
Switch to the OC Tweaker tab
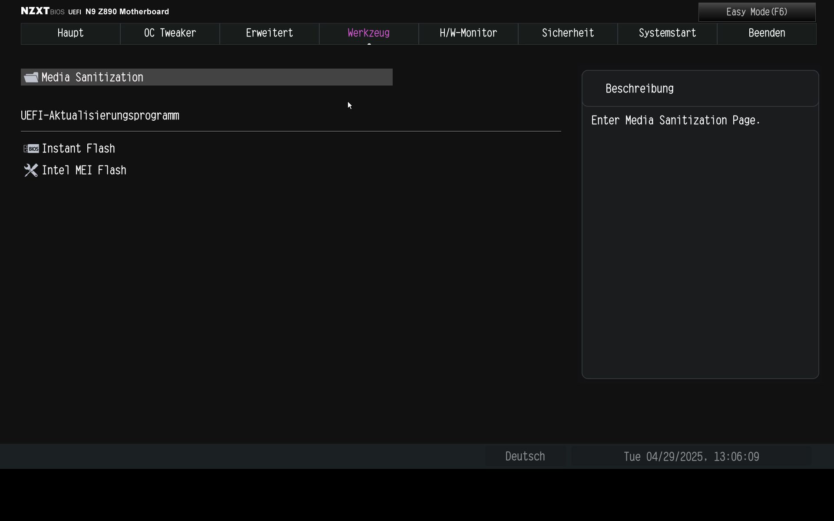[x=170, y=33]
